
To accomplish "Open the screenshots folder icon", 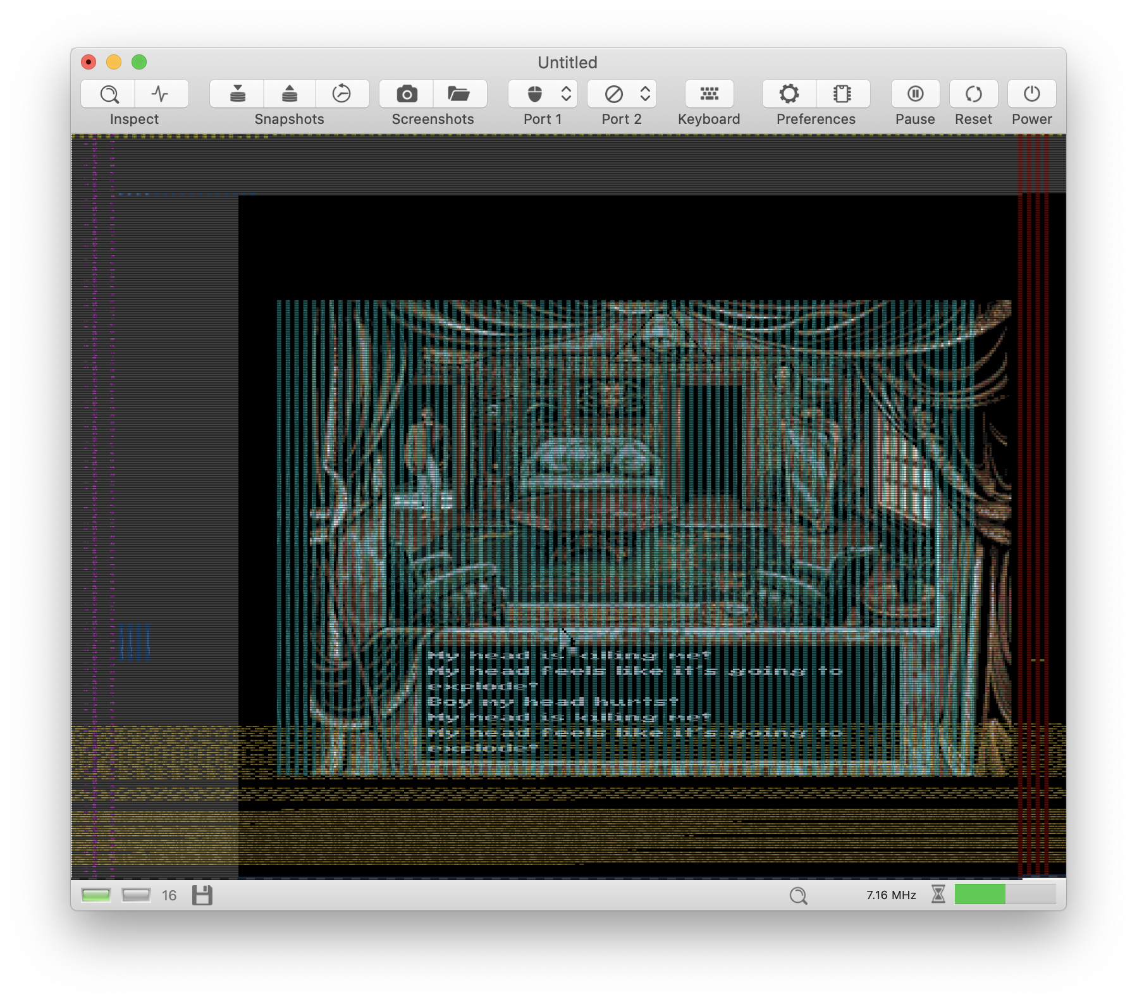I will coord(460,94).
